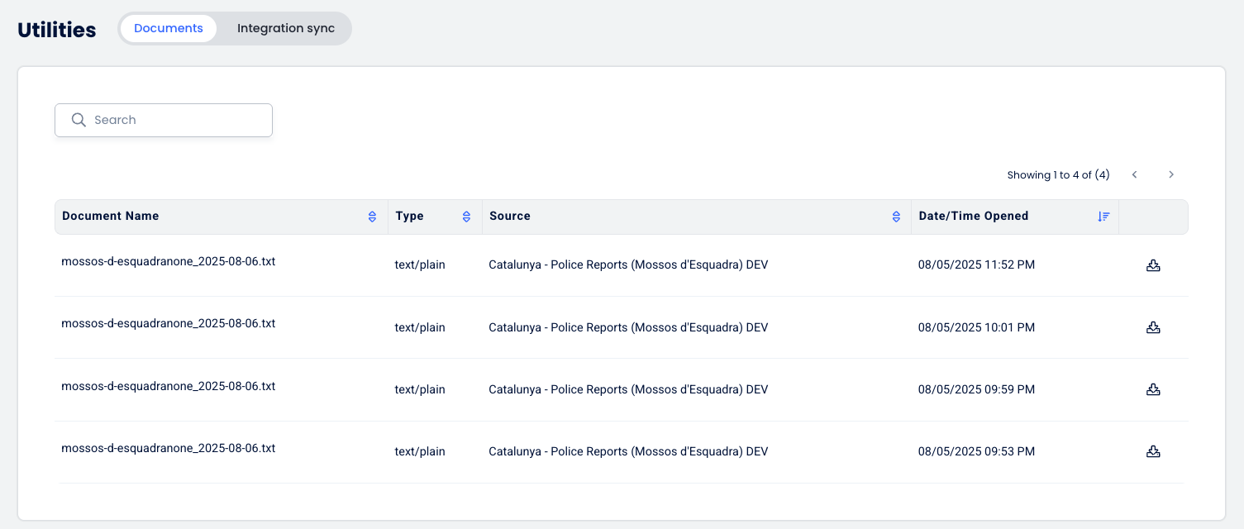
Task: Click text/plain type in the 10:01 PM row
Action: click(x=420, y=327)
